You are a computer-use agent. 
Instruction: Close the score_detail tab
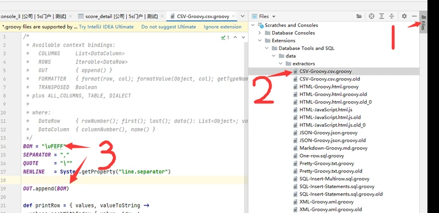[162, 16]
